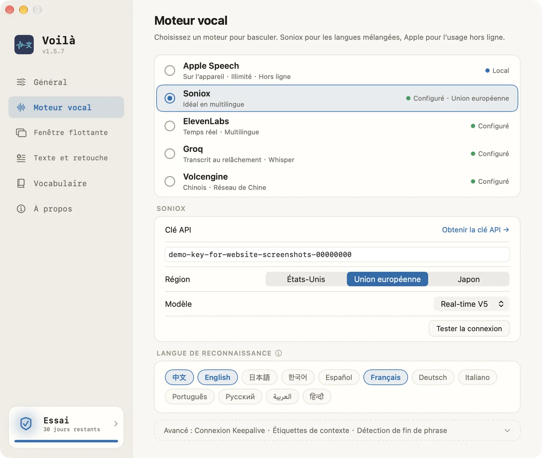Toggle the English language chip

tap(218, 377)
